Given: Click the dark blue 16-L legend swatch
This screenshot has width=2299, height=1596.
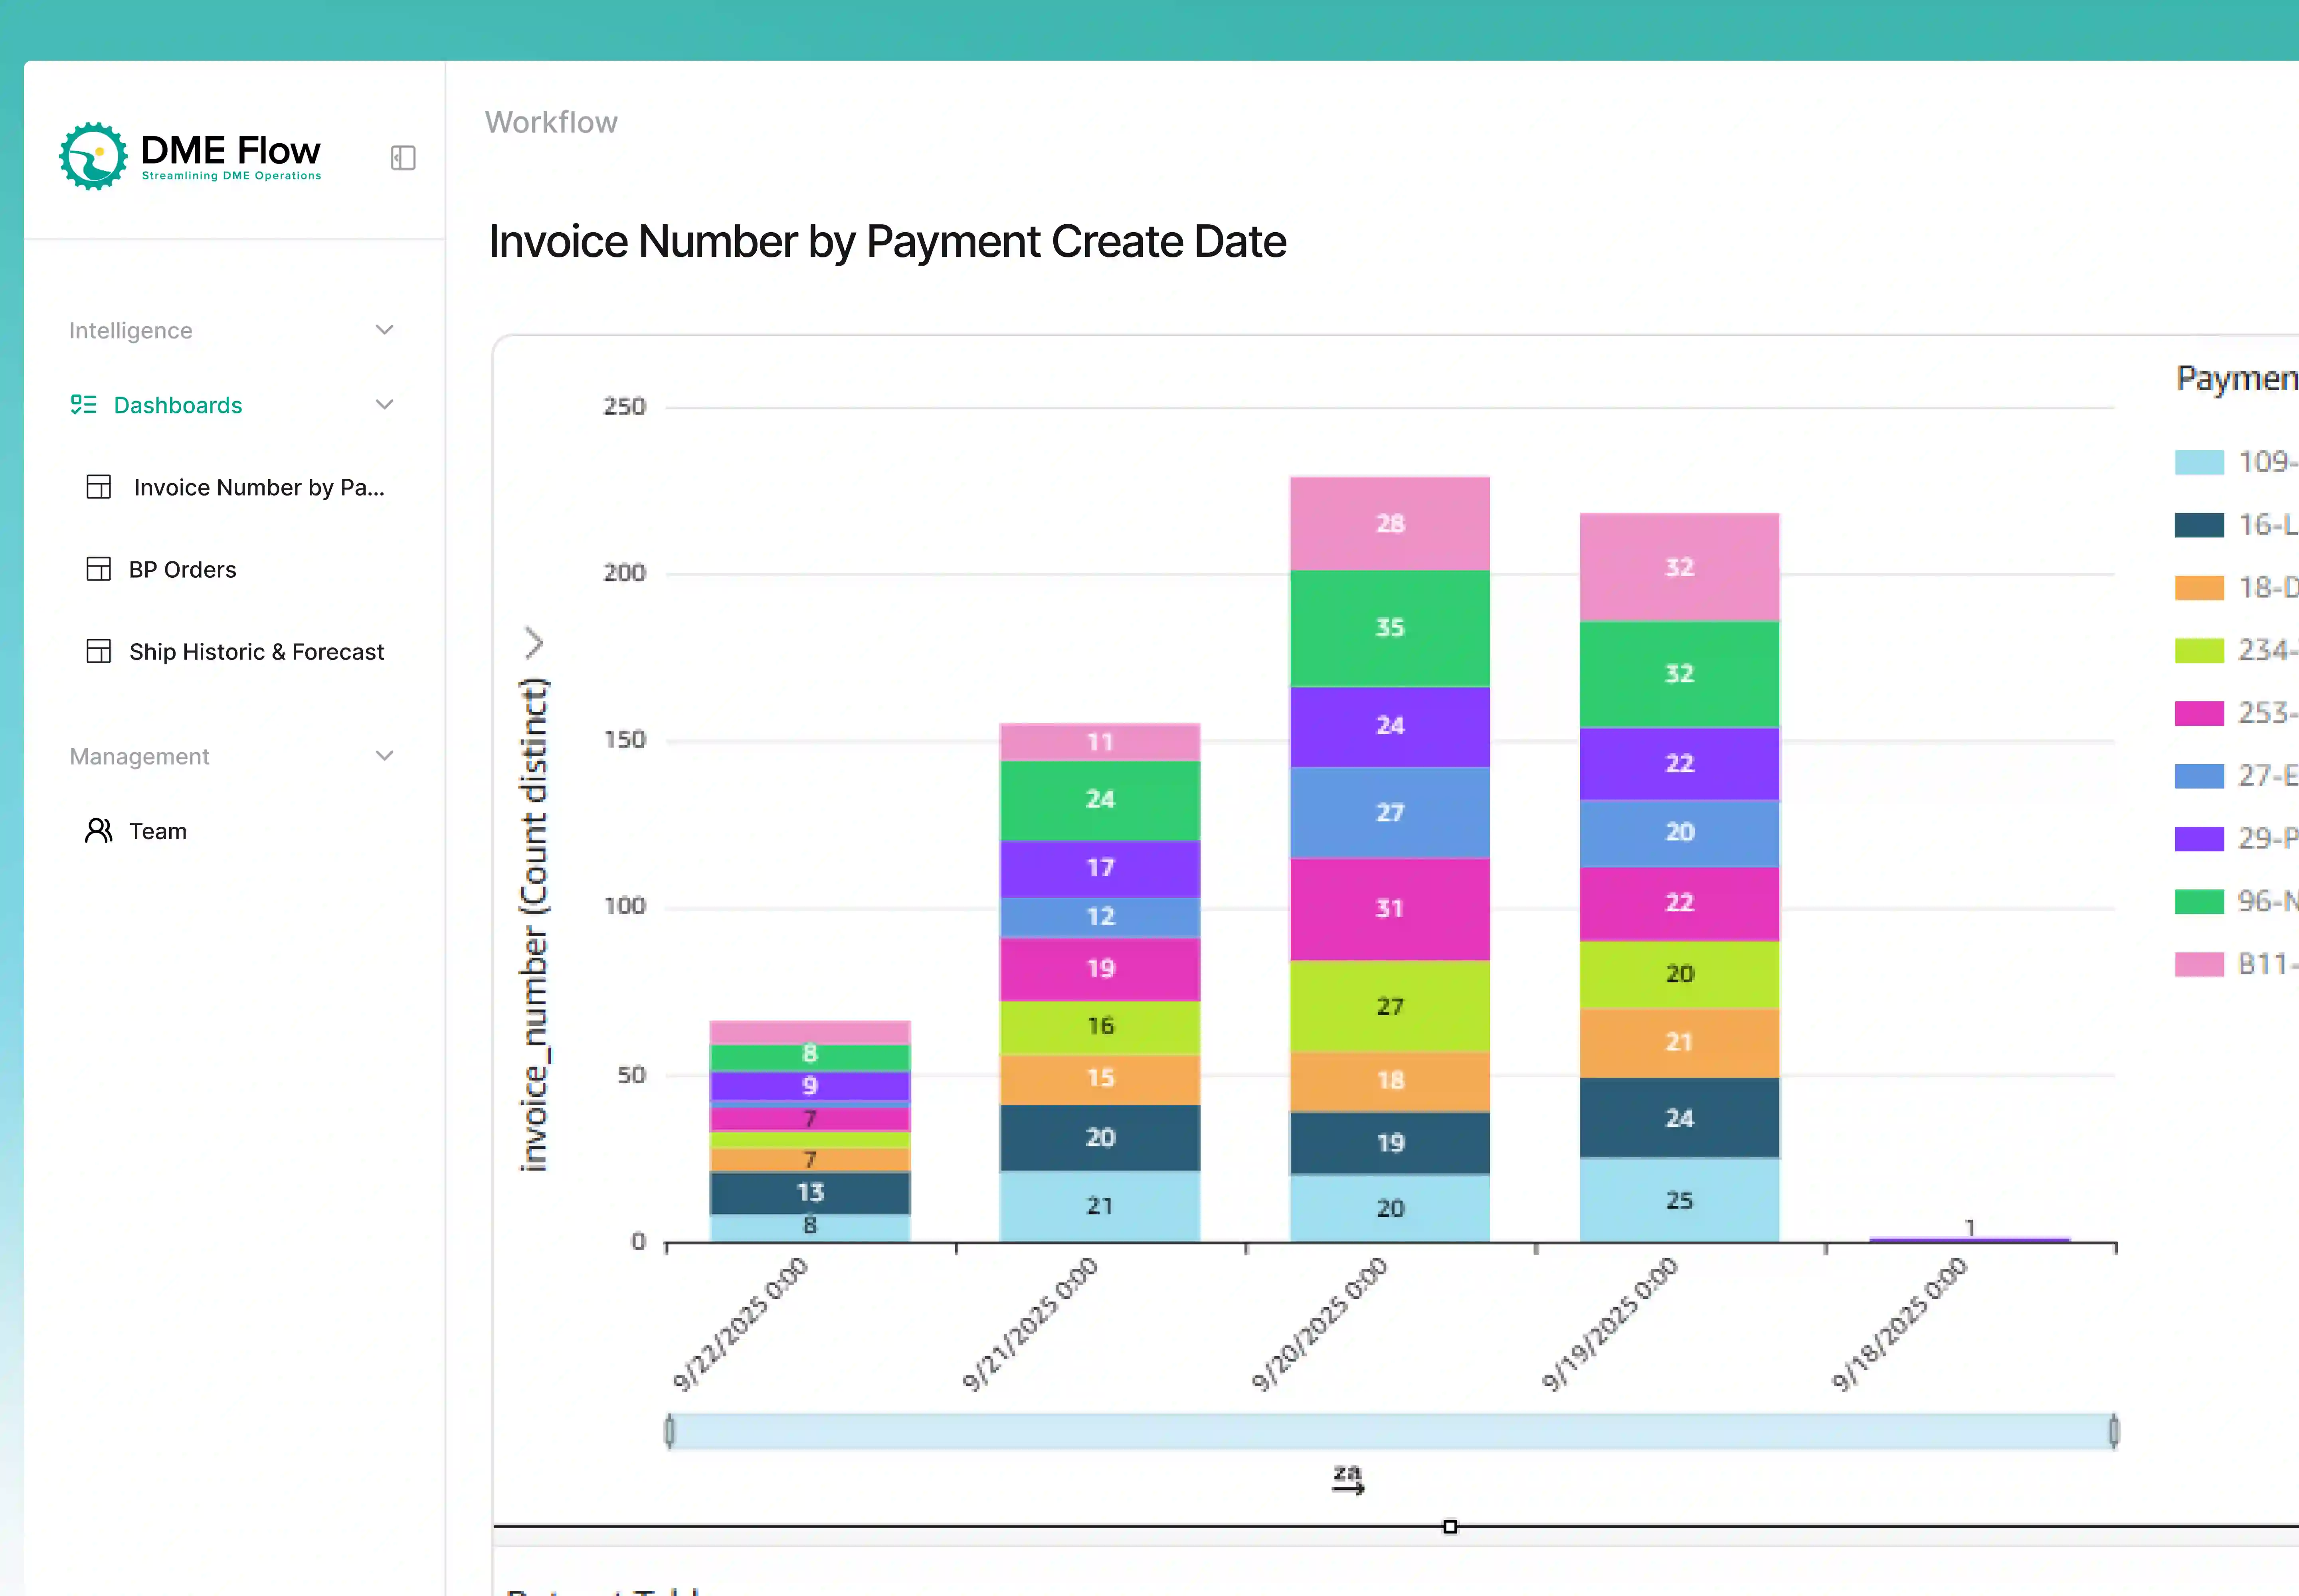Looking at the screenshot, I should point(2199,525).
